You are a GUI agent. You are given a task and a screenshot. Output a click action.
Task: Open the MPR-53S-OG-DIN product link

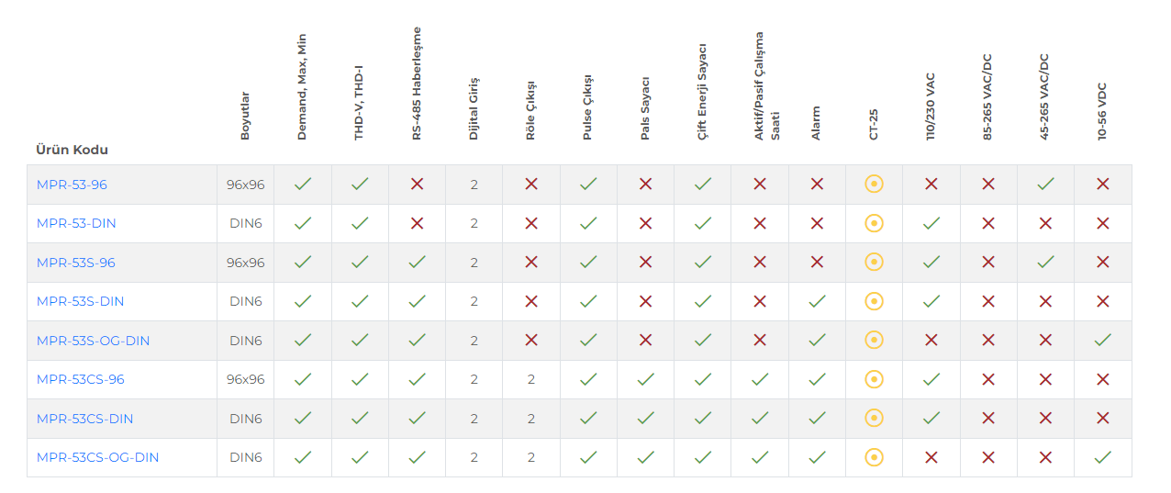pyautogui.click(x=93, y=341)
